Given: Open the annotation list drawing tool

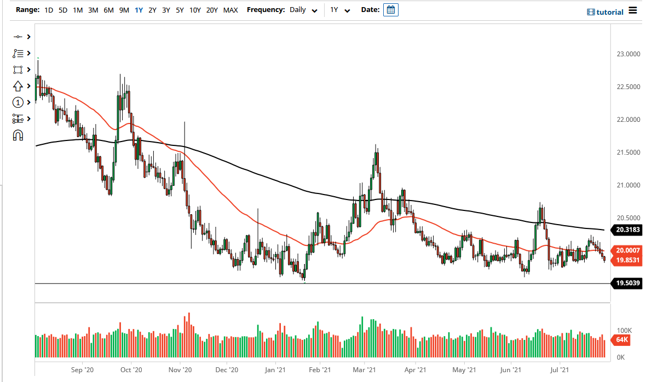Looking at the screenshot, I should (x=18, y=53).
